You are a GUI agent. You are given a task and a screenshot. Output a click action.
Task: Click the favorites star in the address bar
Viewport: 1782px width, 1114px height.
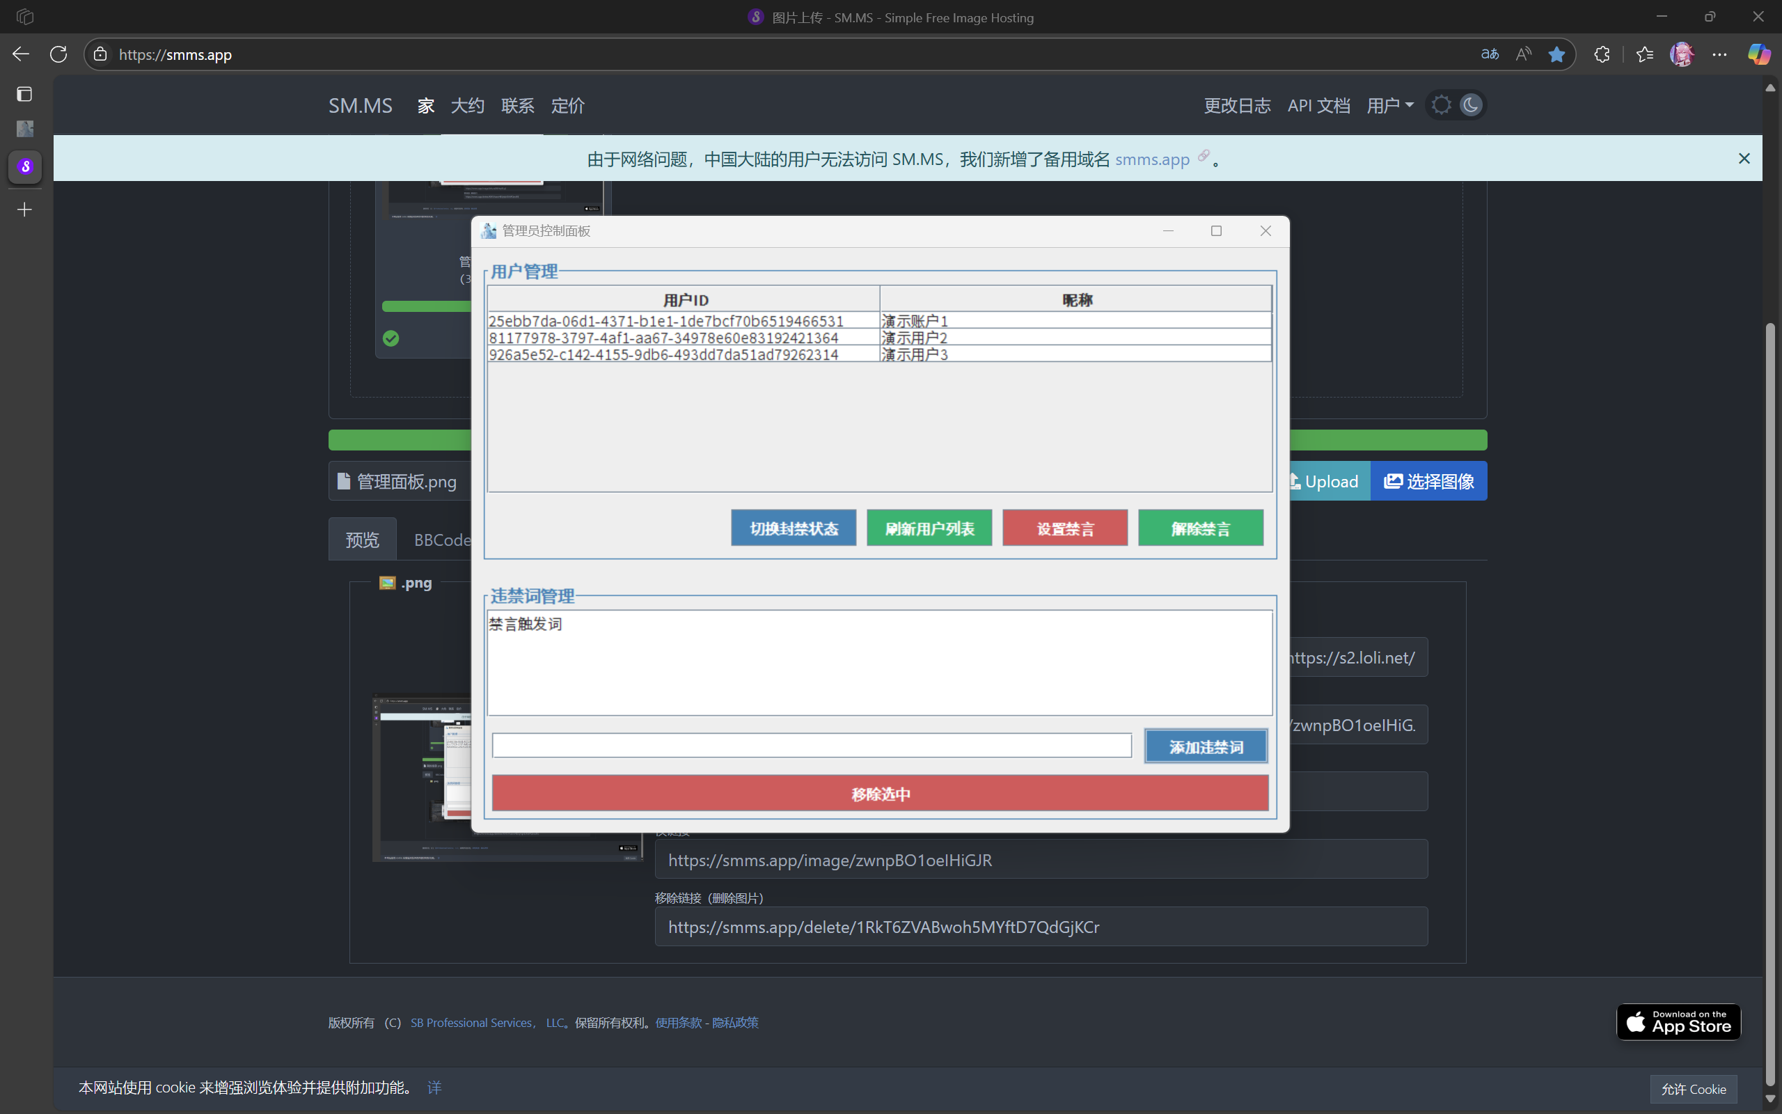click(x=1556, y=54)
